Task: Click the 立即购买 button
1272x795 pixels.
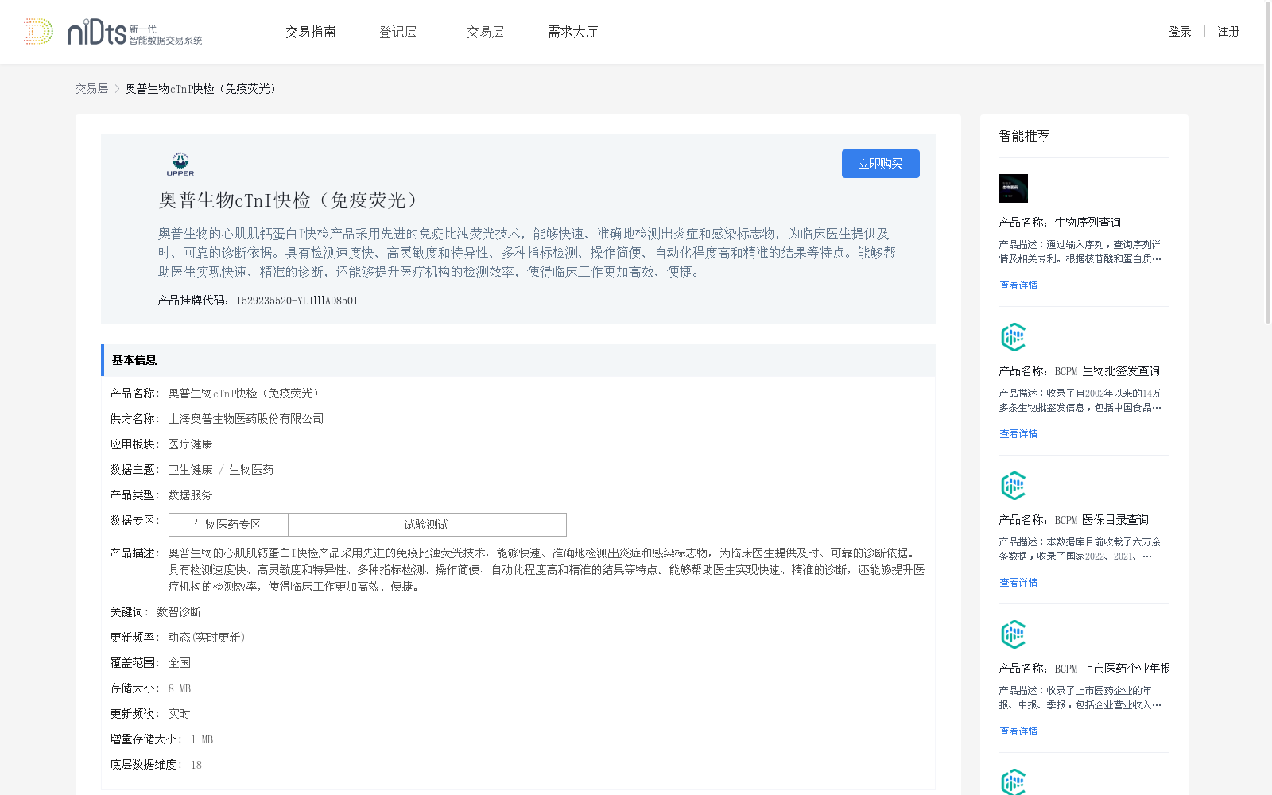Action: 881,164
